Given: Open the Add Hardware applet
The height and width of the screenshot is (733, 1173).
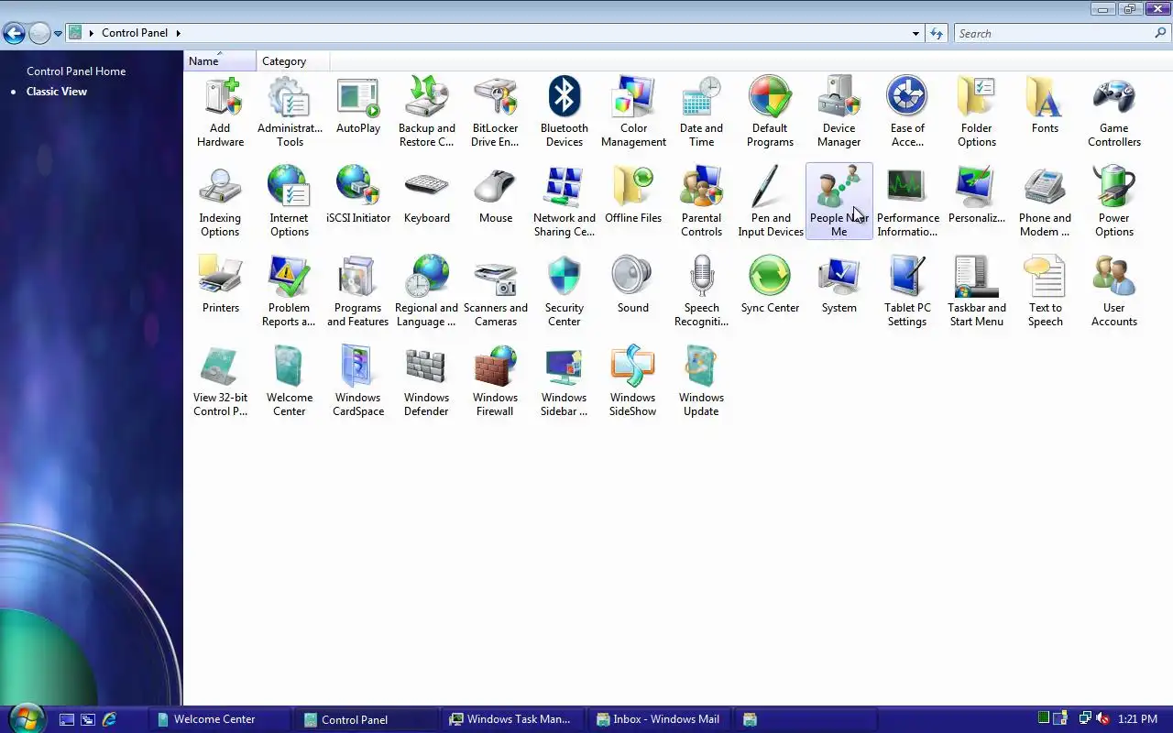Looking at the screenshot, I should 220,113.
